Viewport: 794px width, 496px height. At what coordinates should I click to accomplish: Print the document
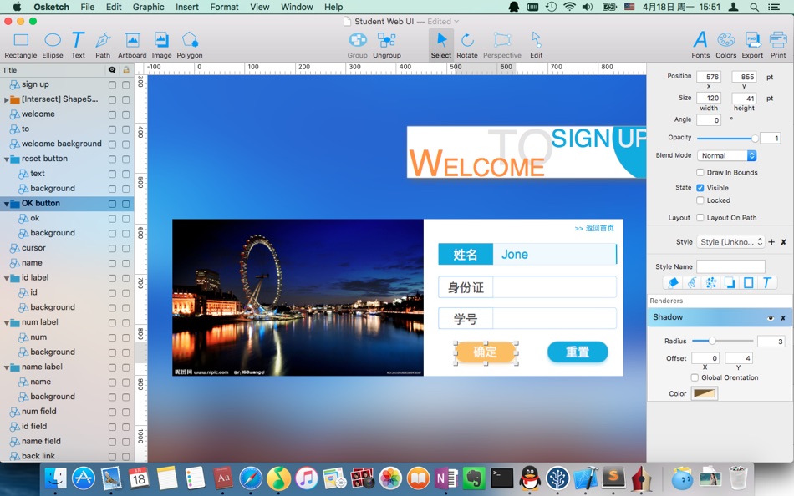click(x=778, y=45)
